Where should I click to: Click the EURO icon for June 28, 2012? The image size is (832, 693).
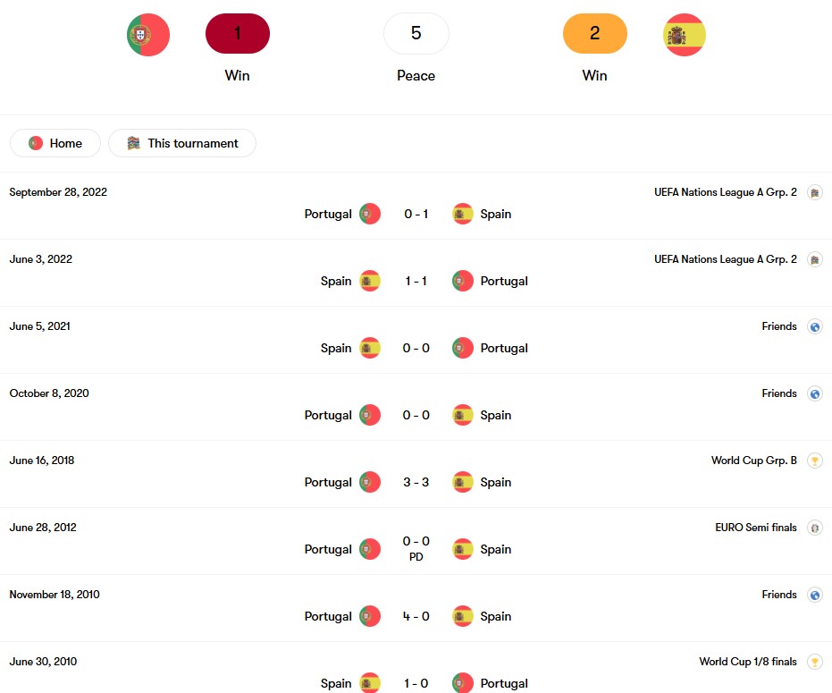pyautogui.click(x=814, y=528)
